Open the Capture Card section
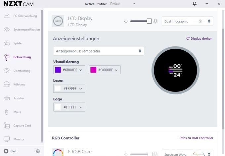 (x=22, y=126)
